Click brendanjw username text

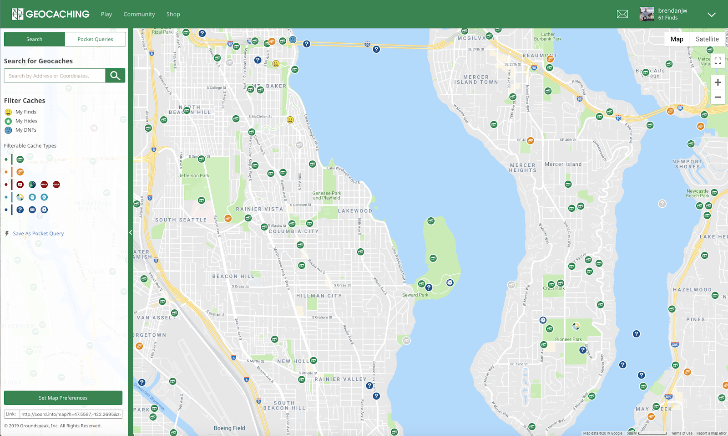pos(672,10)
